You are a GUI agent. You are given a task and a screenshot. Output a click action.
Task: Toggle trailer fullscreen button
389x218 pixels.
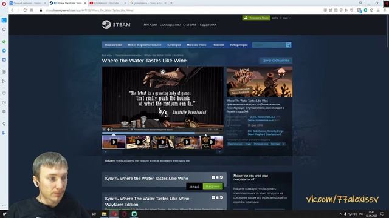[221, 130]
